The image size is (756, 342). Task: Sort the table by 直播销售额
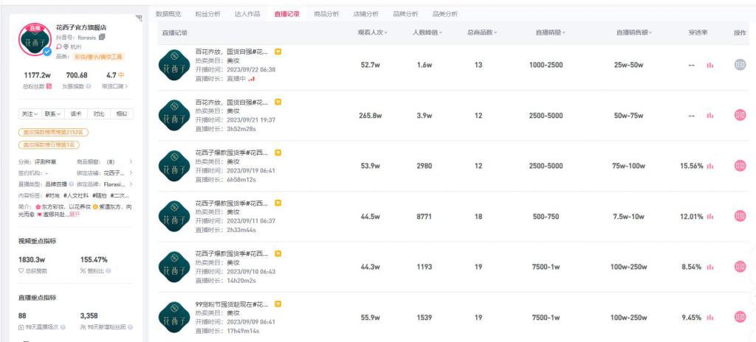634,32
